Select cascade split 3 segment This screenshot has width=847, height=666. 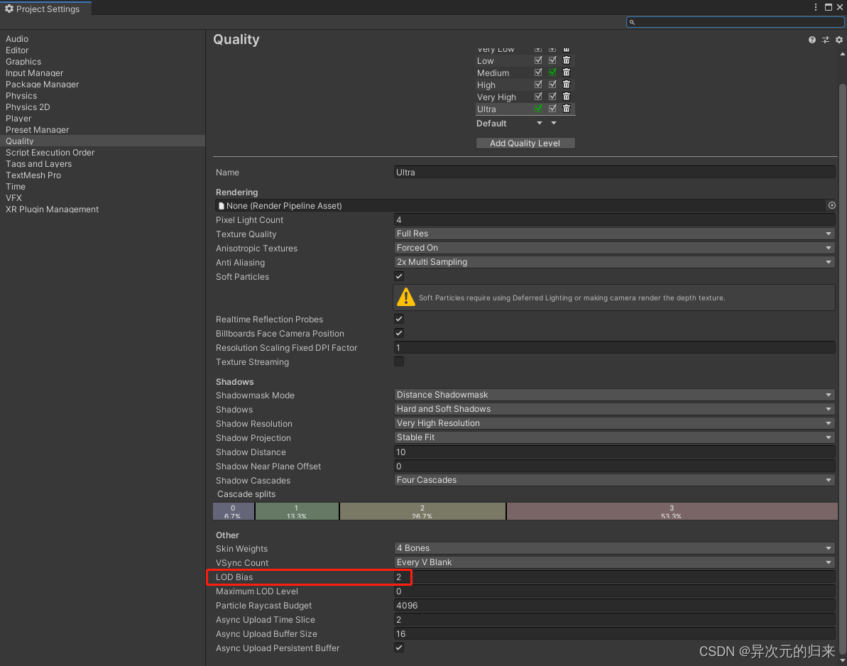[672, 511]
